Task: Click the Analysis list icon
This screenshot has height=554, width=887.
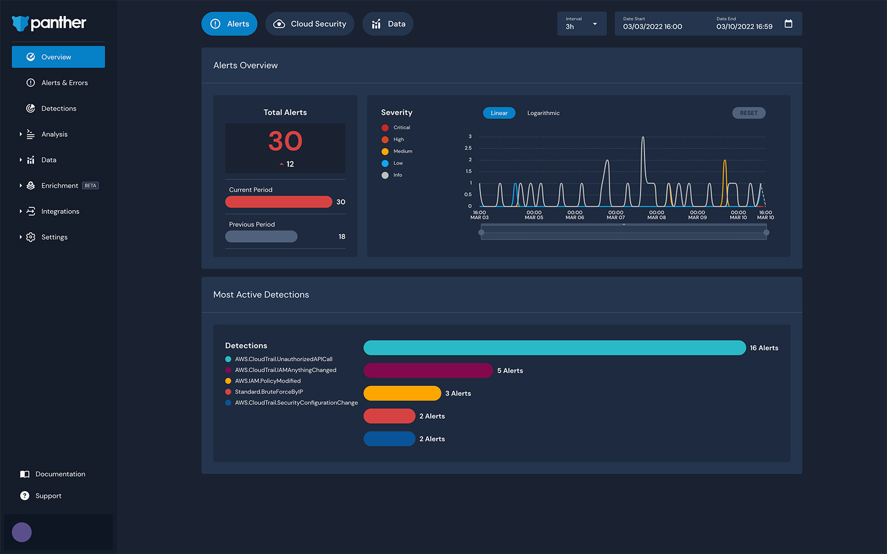Action: [x=30, y=134]
